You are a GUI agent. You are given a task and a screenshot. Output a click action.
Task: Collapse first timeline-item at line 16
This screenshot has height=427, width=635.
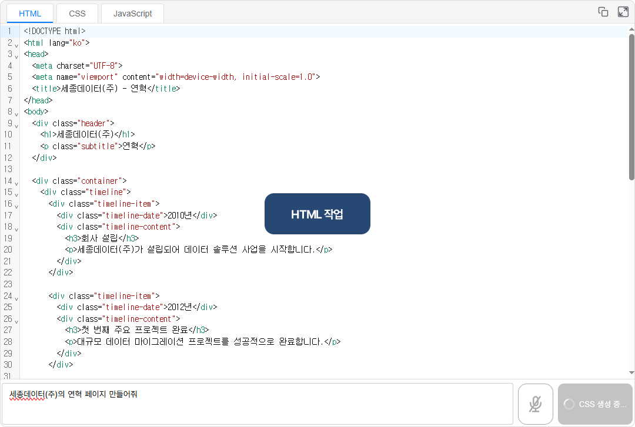click(16, 206)
